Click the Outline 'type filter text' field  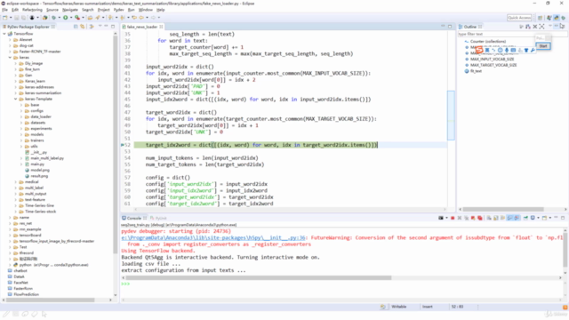point(512,34)
